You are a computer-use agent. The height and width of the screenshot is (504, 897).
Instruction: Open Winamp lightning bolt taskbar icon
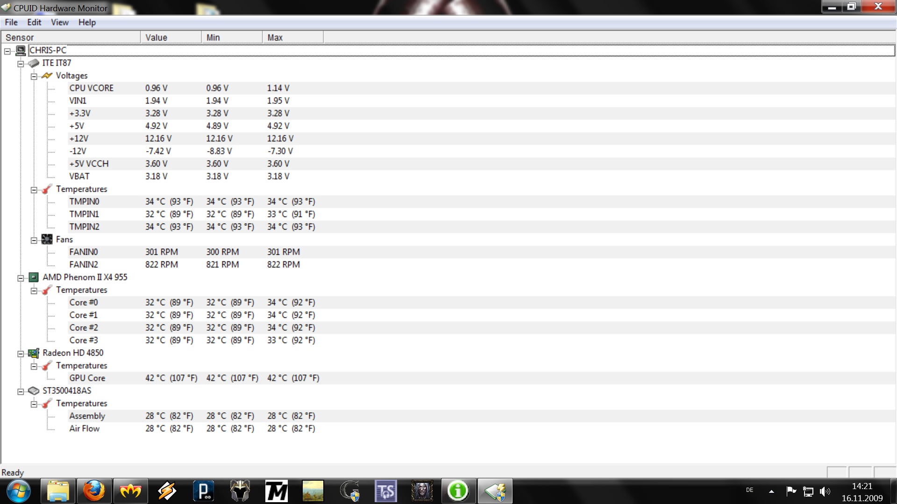point(167,491)
